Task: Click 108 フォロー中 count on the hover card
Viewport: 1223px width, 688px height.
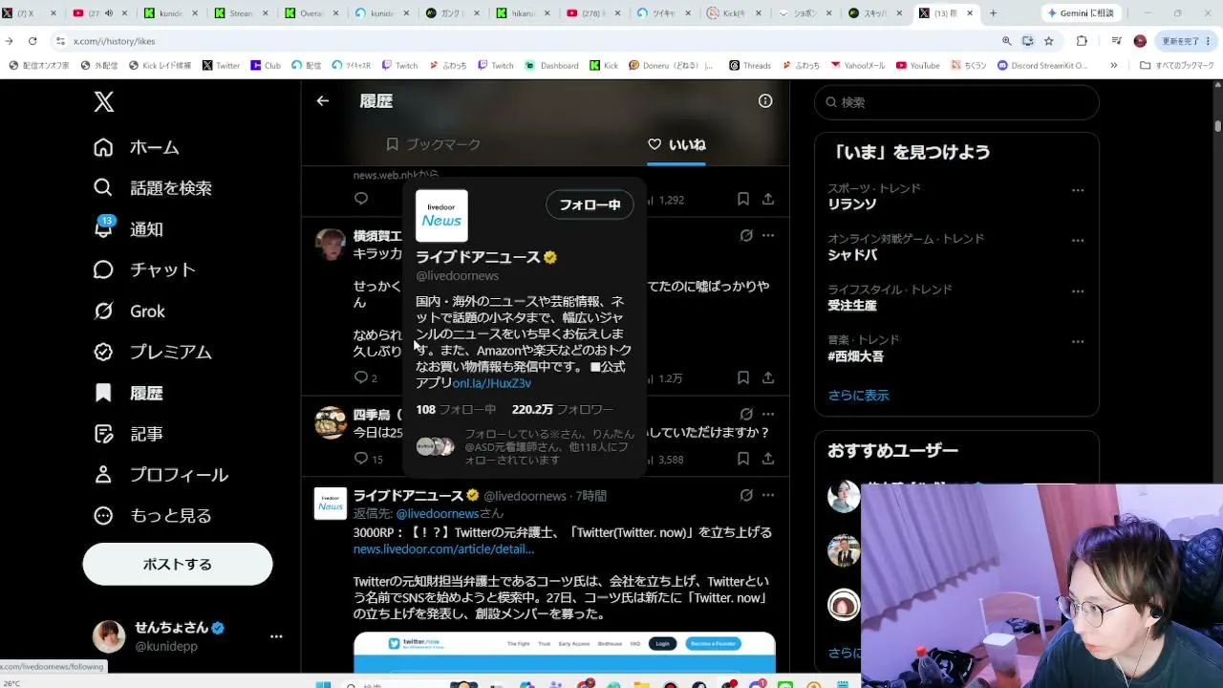Action: [x=456, y=409]
